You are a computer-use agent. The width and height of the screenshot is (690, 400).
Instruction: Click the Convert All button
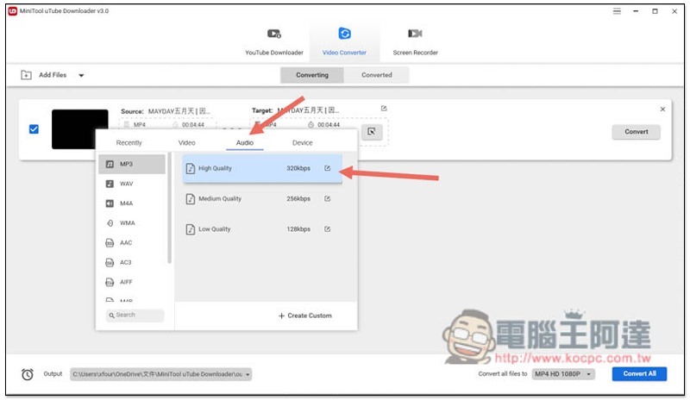(639, 373)
